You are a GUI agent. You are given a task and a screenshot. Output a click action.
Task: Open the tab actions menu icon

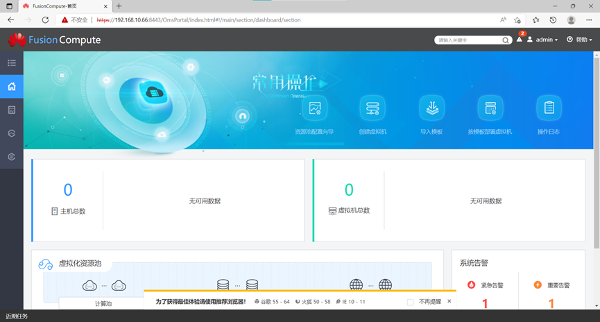(9, 6)
